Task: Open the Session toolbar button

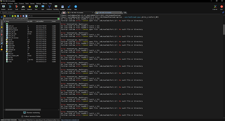Action: pyautogui.click(x=3, y=7)
